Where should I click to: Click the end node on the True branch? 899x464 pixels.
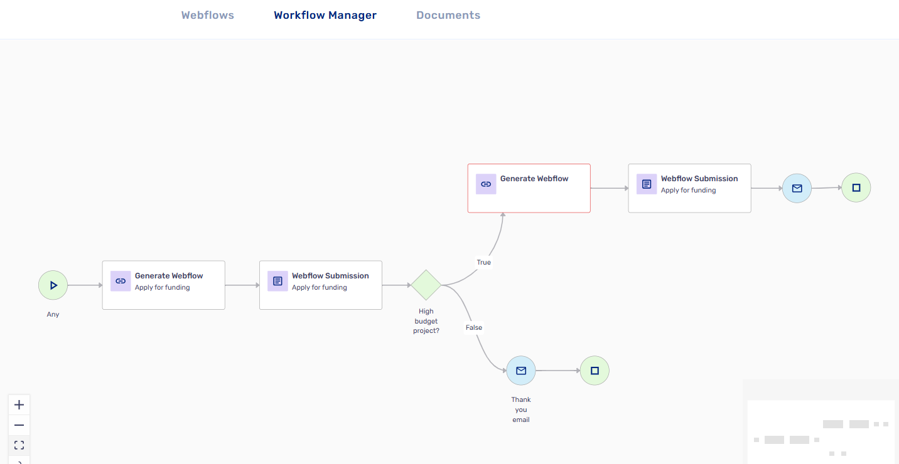click(x=856, y=187)
